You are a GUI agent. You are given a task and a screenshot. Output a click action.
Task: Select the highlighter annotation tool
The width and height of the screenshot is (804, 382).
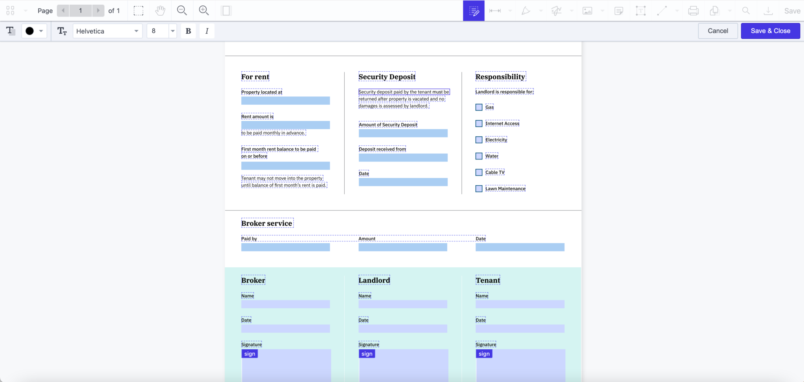click(x=526, y=11)
